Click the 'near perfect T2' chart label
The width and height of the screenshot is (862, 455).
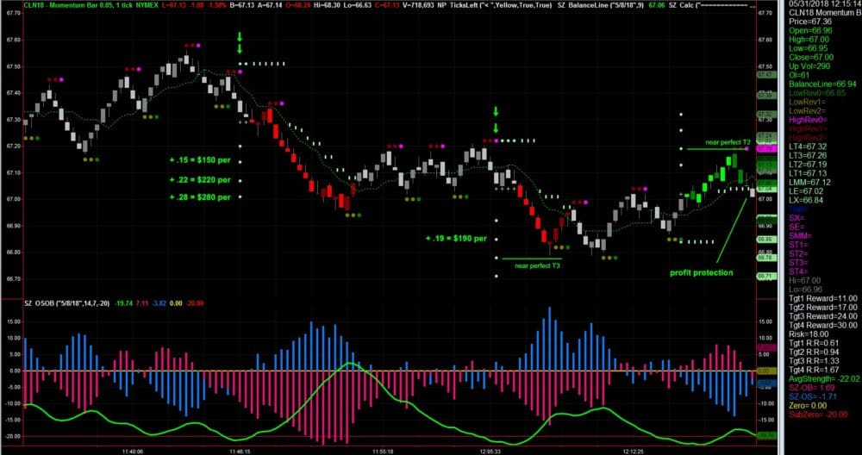point(728,142)
